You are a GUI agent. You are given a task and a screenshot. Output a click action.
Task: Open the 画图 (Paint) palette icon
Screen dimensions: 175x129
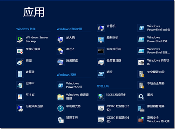[20, 62]
